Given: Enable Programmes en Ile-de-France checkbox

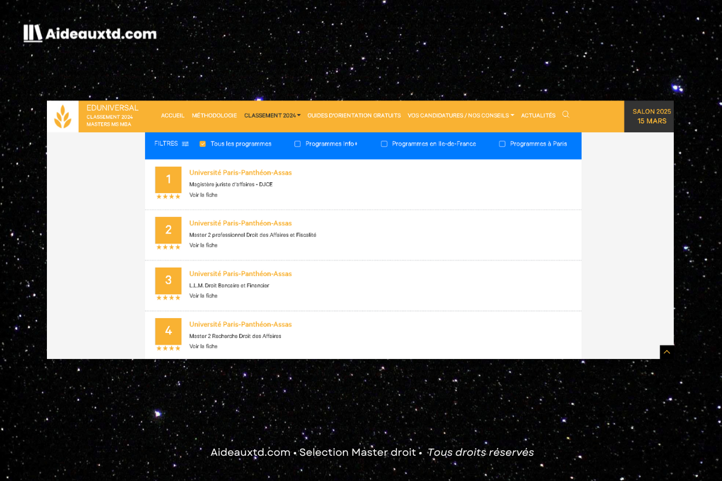Looking at the screenshot, I should (x=384, y=144).
